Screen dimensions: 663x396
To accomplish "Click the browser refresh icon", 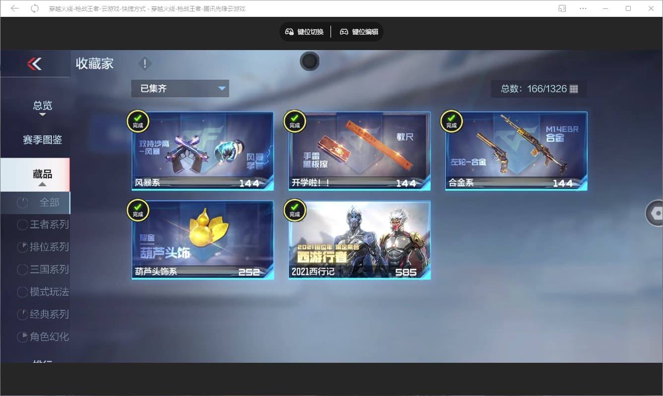I will click(x=33, y=8).
